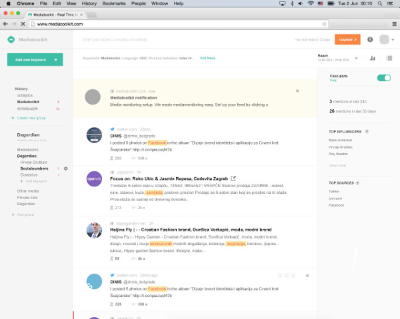
Task: Click the Mediatoolkit logo icon
Action: [x=11, y=39]
